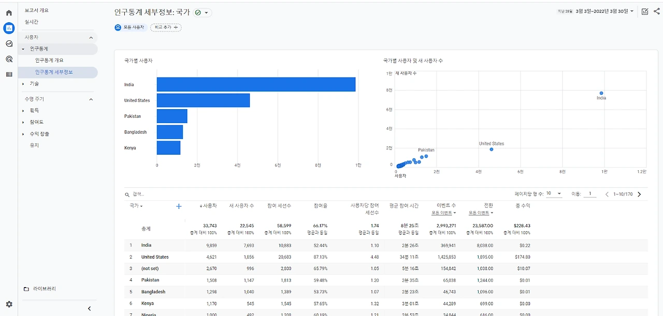Open the Home icon in left rail
663x316 pixels.
click(9, 13)
